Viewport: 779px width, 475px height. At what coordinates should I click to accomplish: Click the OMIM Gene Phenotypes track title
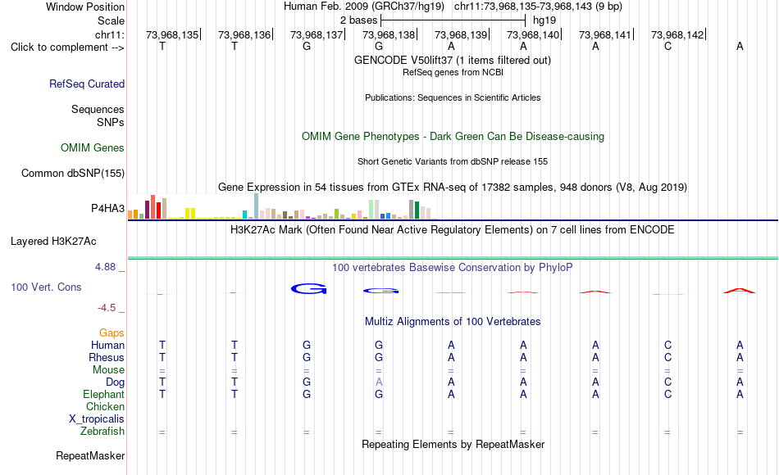pos(453,137)
